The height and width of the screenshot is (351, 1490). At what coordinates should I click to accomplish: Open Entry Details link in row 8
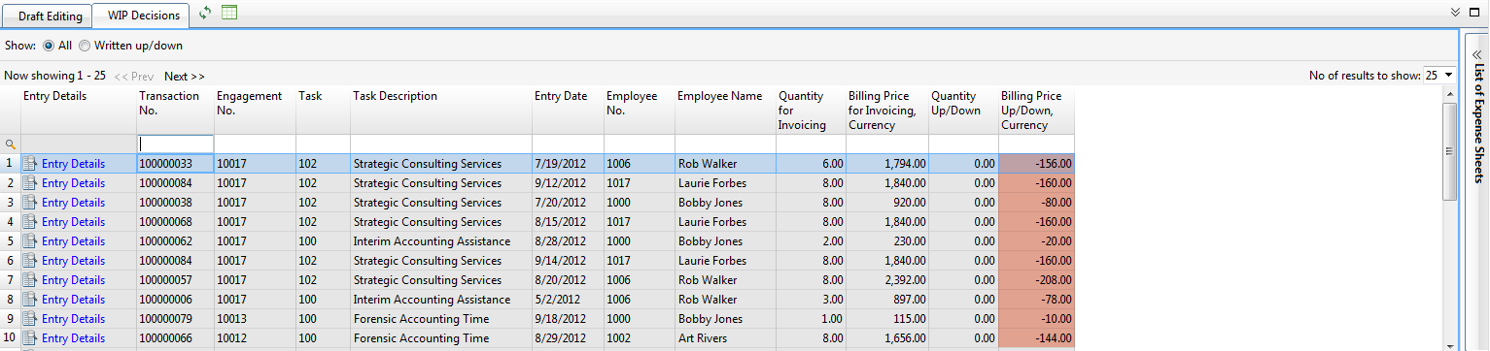pyautogui.click(x=73, y=300)
